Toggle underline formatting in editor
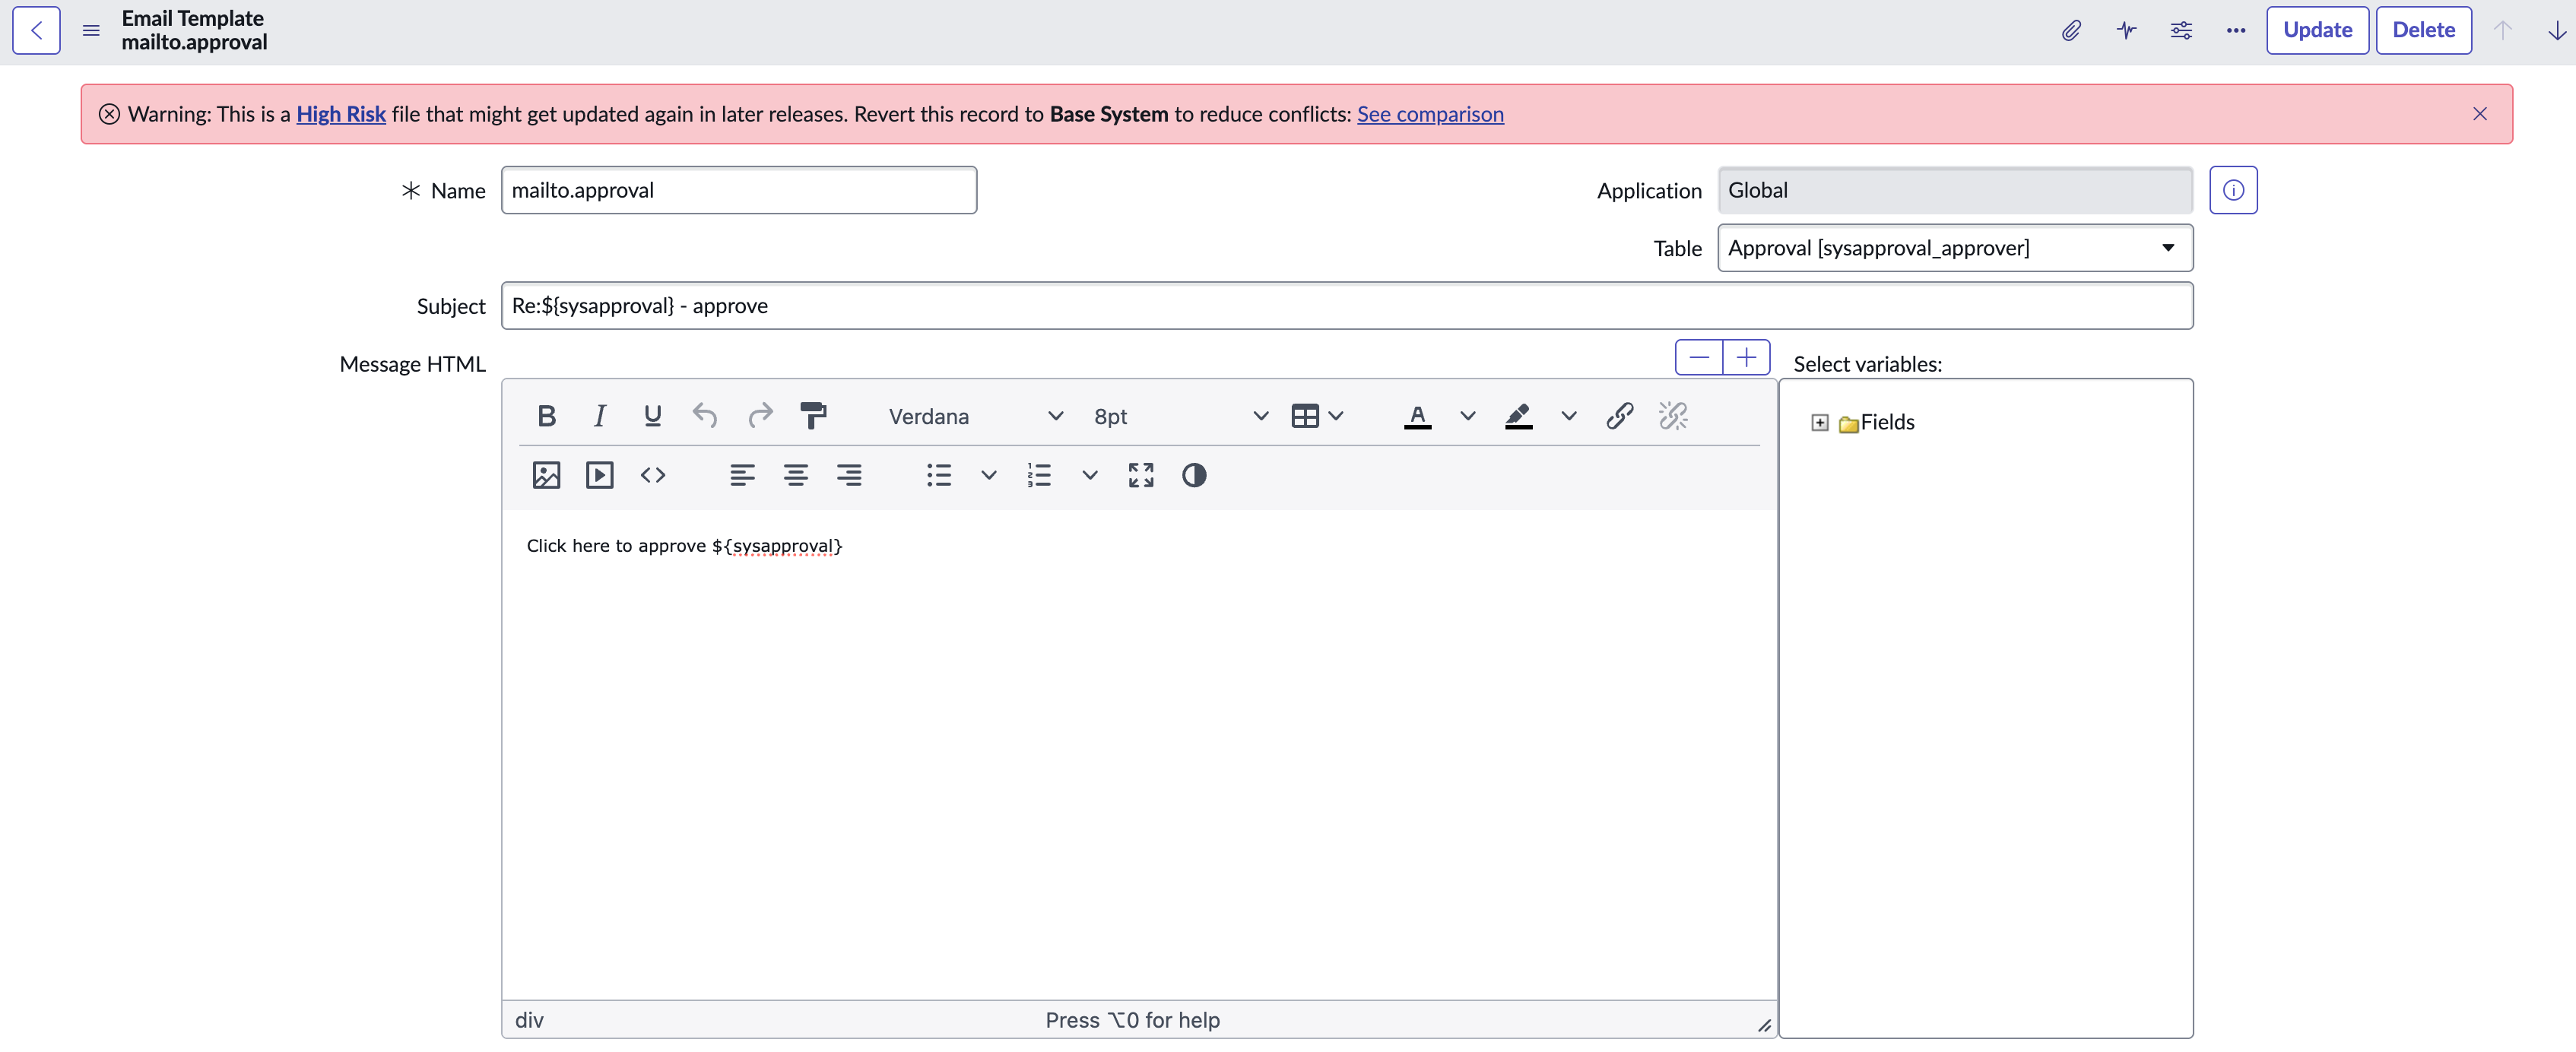2576x1052 pixels. pyautogui.click(x=652, y=416)
